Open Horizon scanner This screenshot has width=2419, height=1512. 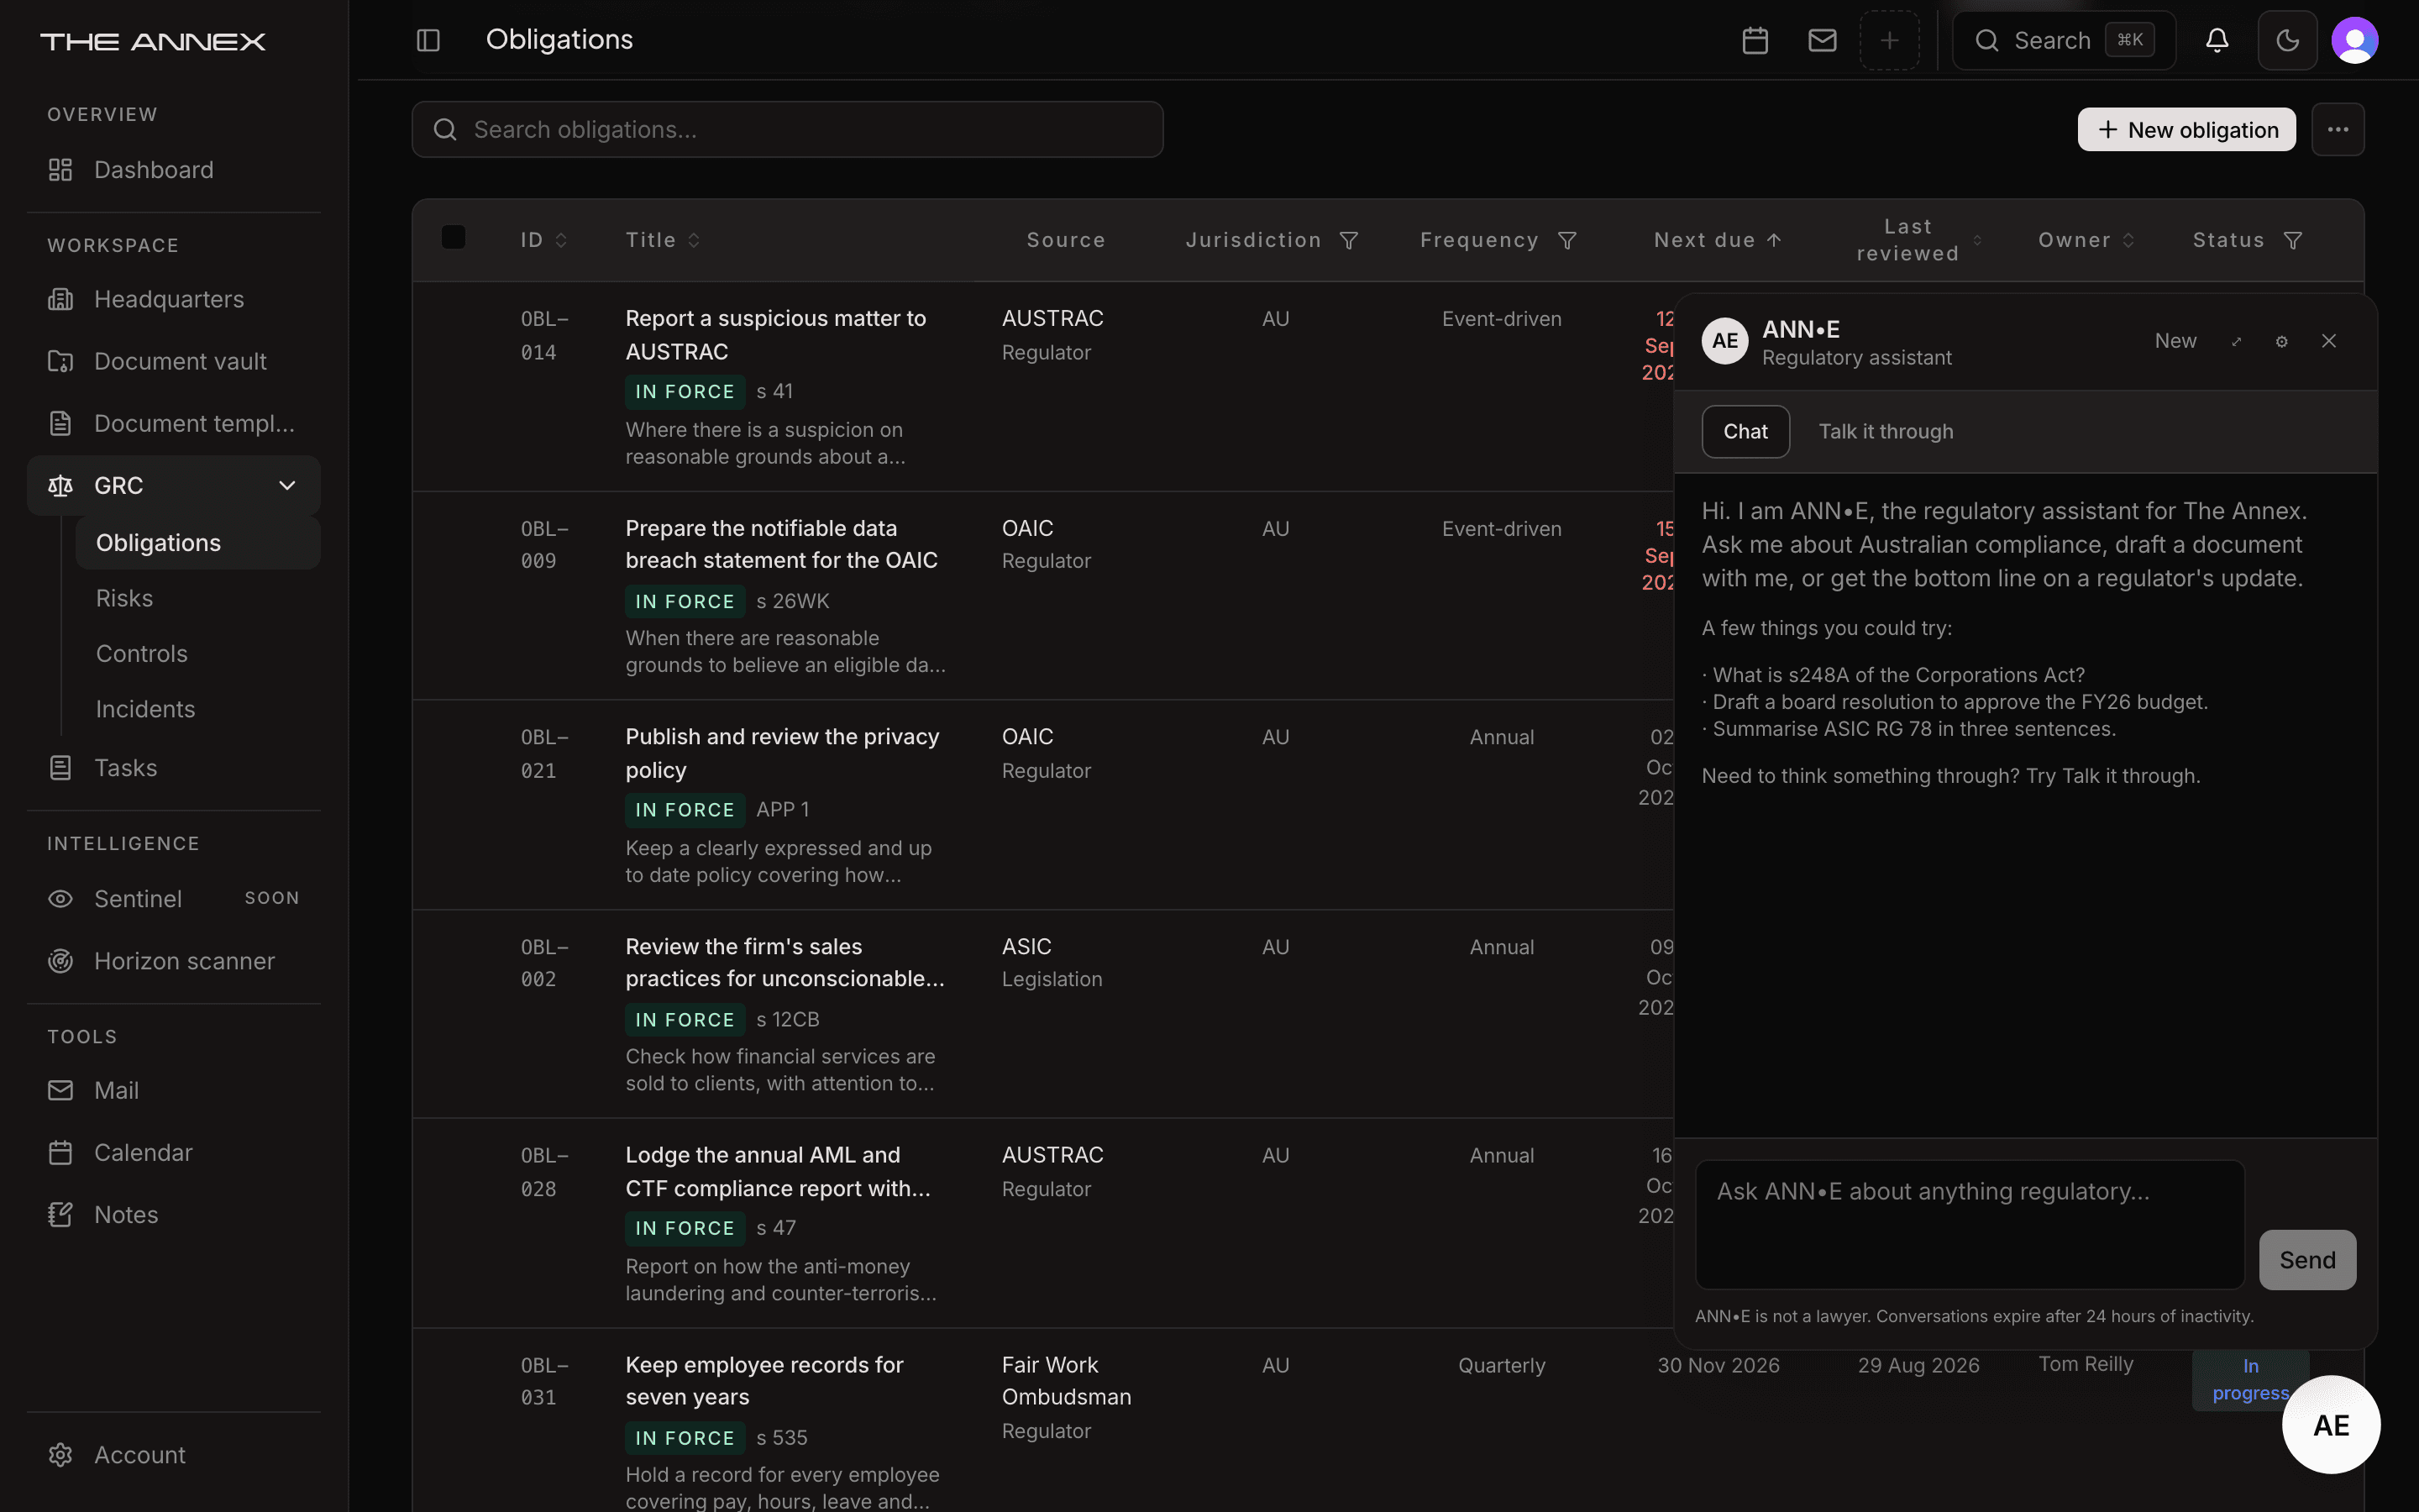[x=174, y=961]
